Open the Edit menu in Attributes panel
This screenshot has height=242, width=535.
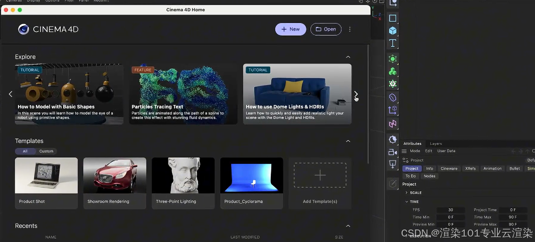(x=429, y=151)
